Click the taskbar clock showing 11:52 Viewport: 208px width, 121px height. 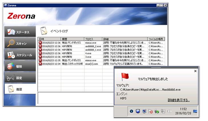(x=183, y=111)
